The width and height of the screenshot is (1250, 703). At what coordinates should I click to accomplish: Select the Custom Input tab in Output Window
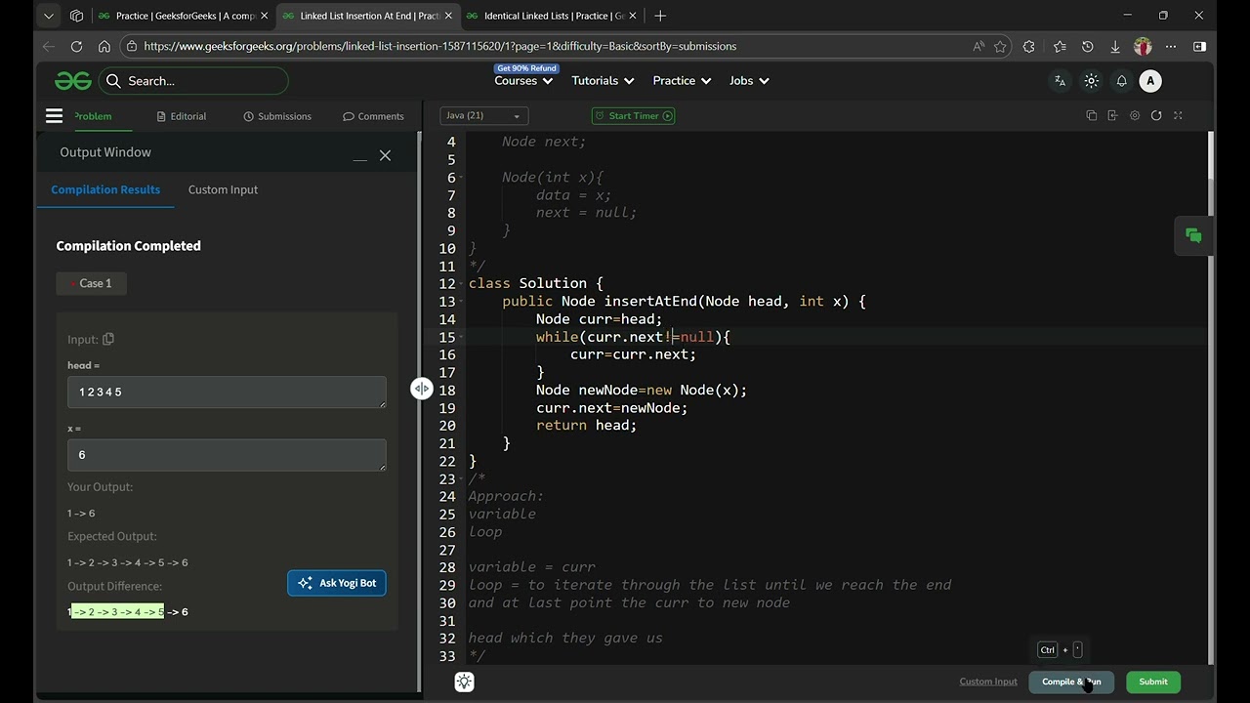[223, 189]
